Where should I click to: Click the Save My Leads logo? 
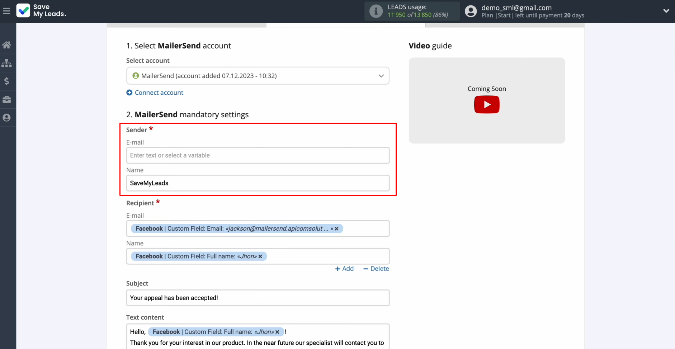[41, 11]
